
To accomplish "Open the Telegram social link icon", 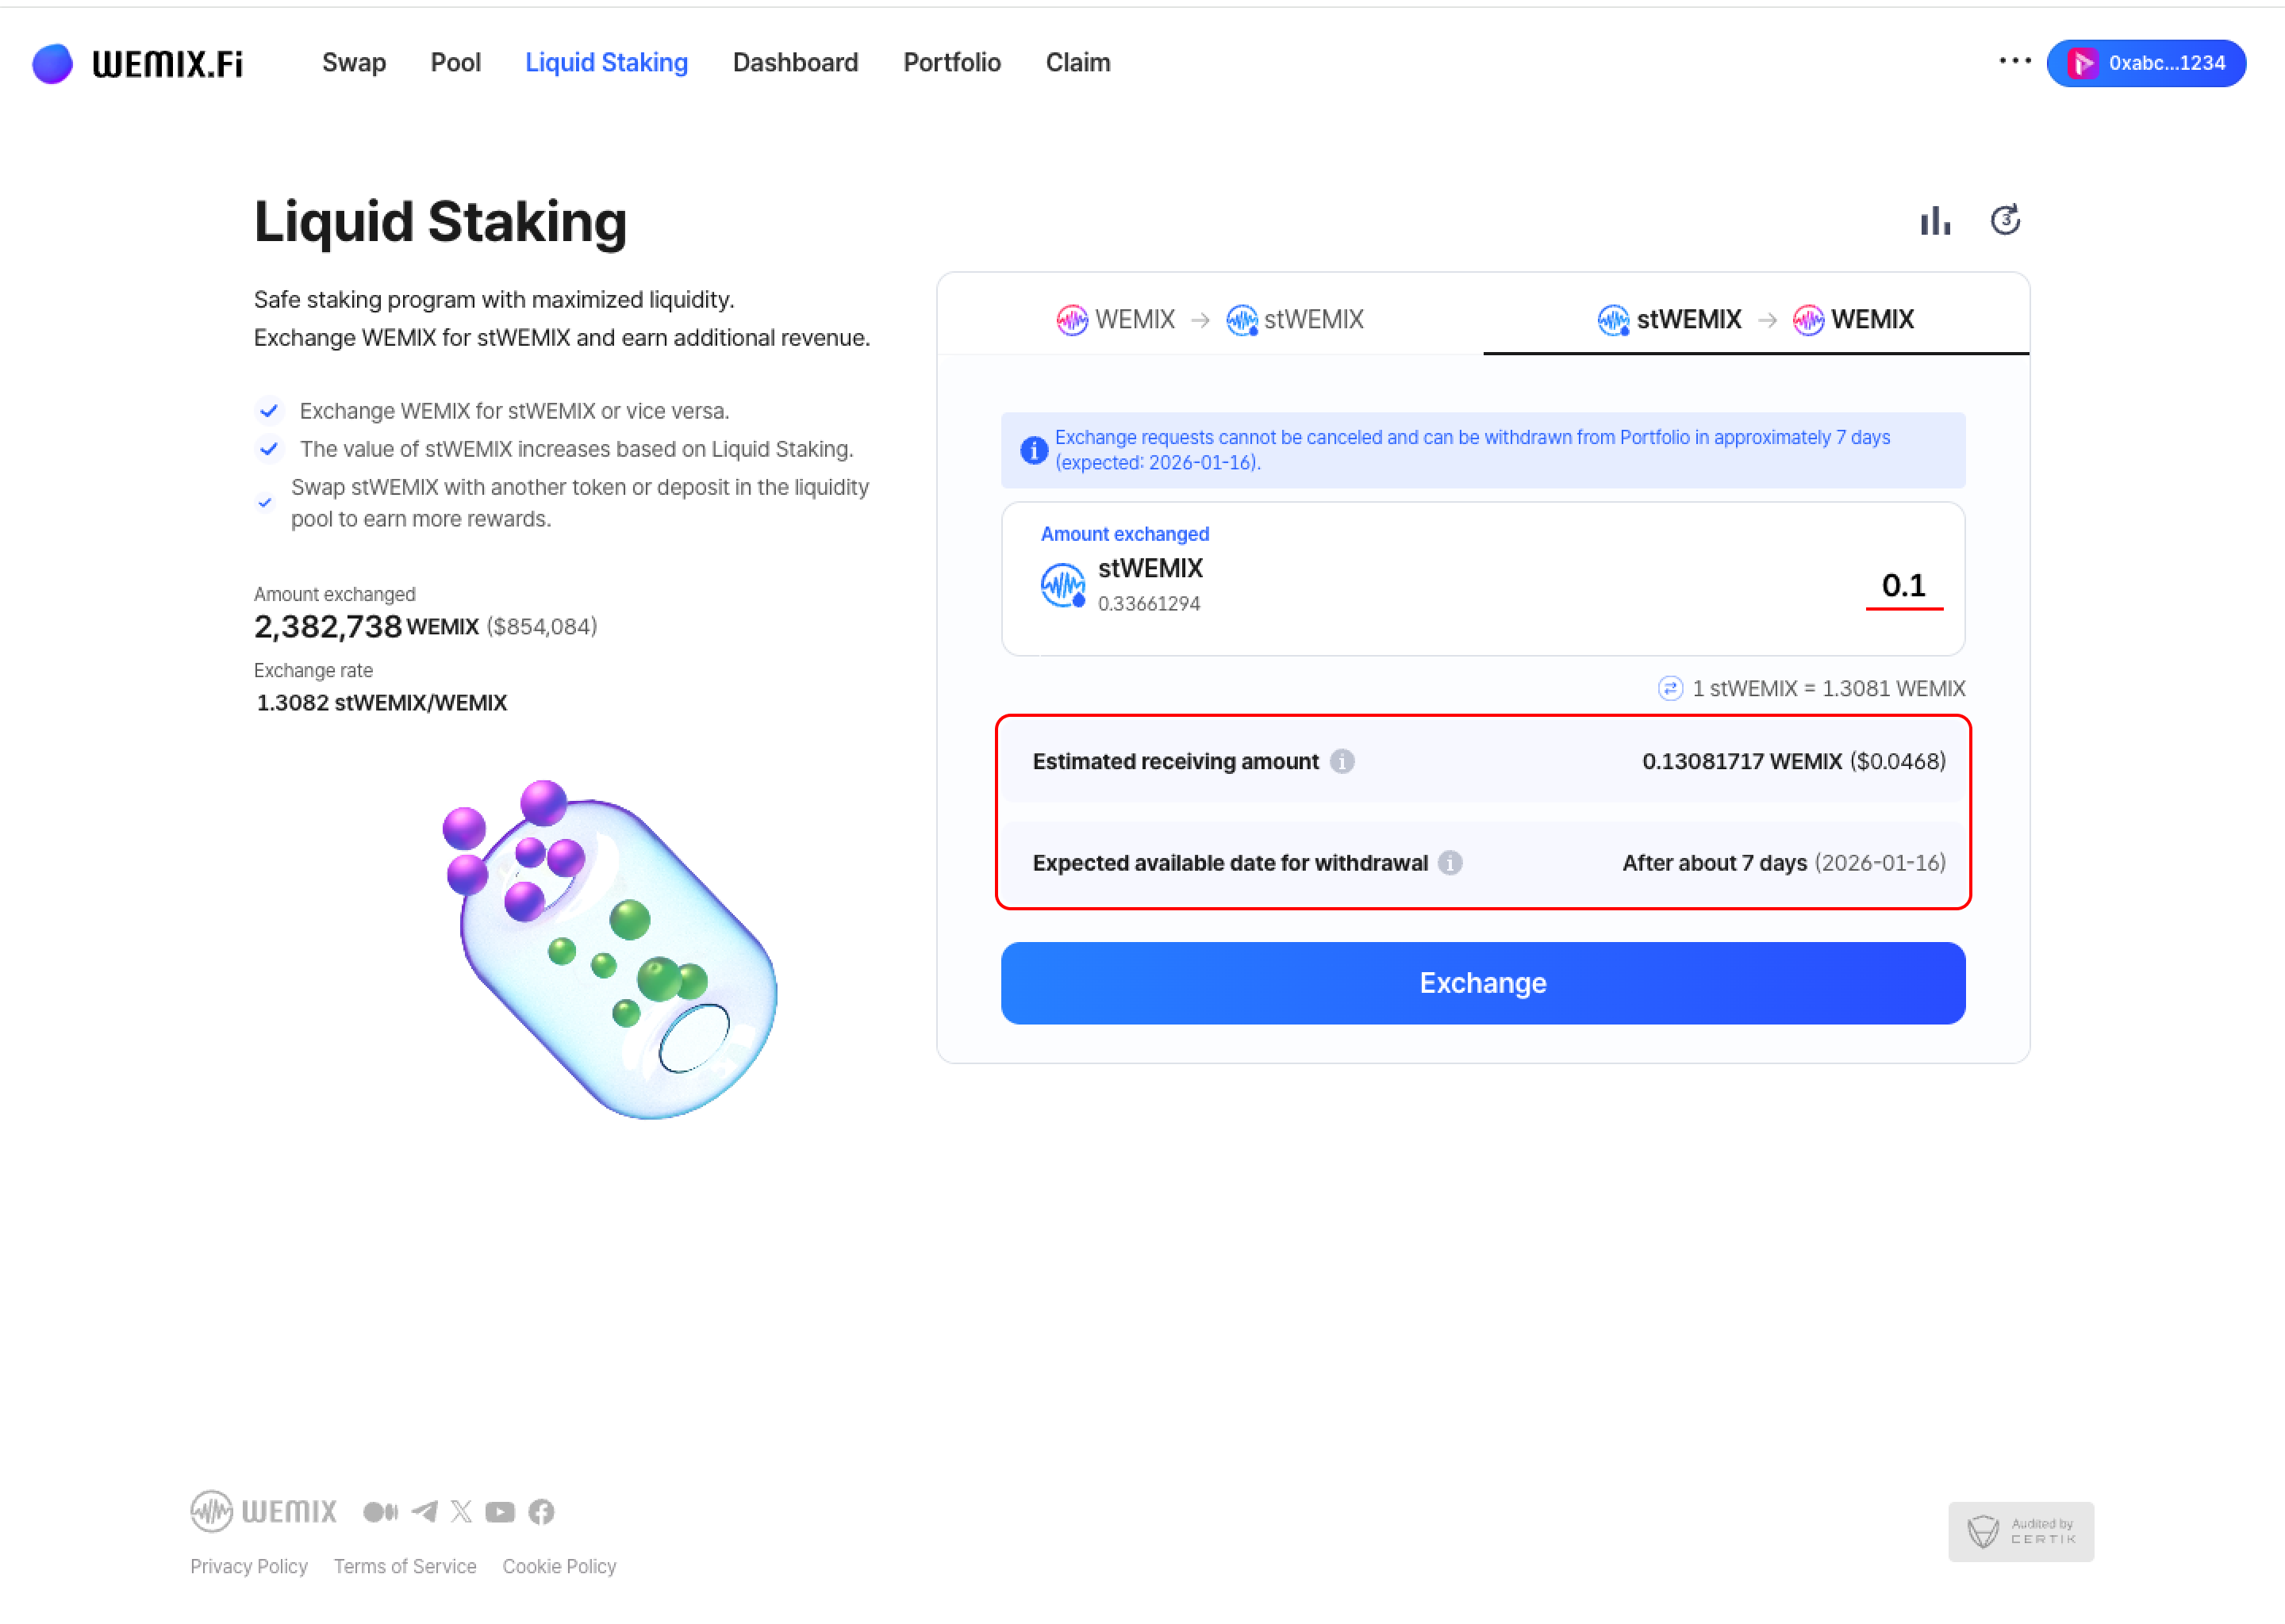I will (424, 1511).
